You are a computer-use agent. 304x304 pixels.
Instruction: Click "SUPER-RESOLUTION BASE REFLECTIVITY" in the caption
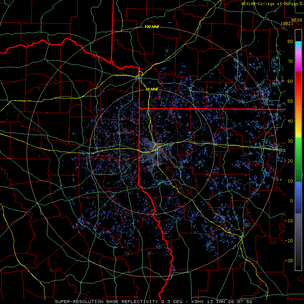pos(106,302)
